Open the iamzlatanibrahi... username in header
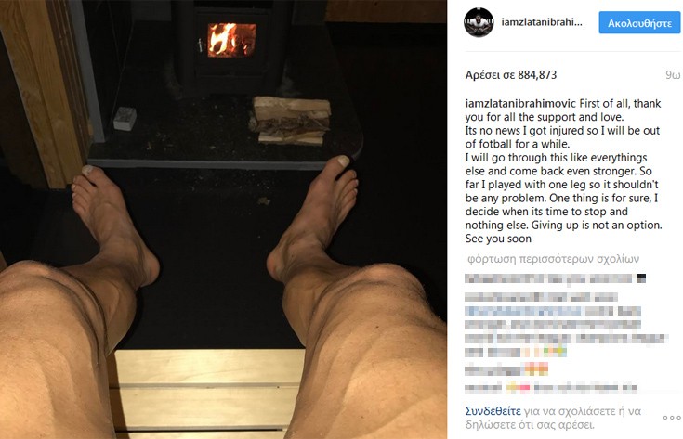The width and height of the screenshot is (683, 439). 542,22
